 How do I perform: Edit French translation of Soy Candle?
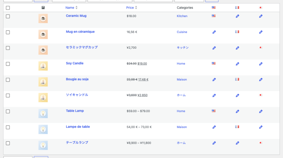coord(237,64)
